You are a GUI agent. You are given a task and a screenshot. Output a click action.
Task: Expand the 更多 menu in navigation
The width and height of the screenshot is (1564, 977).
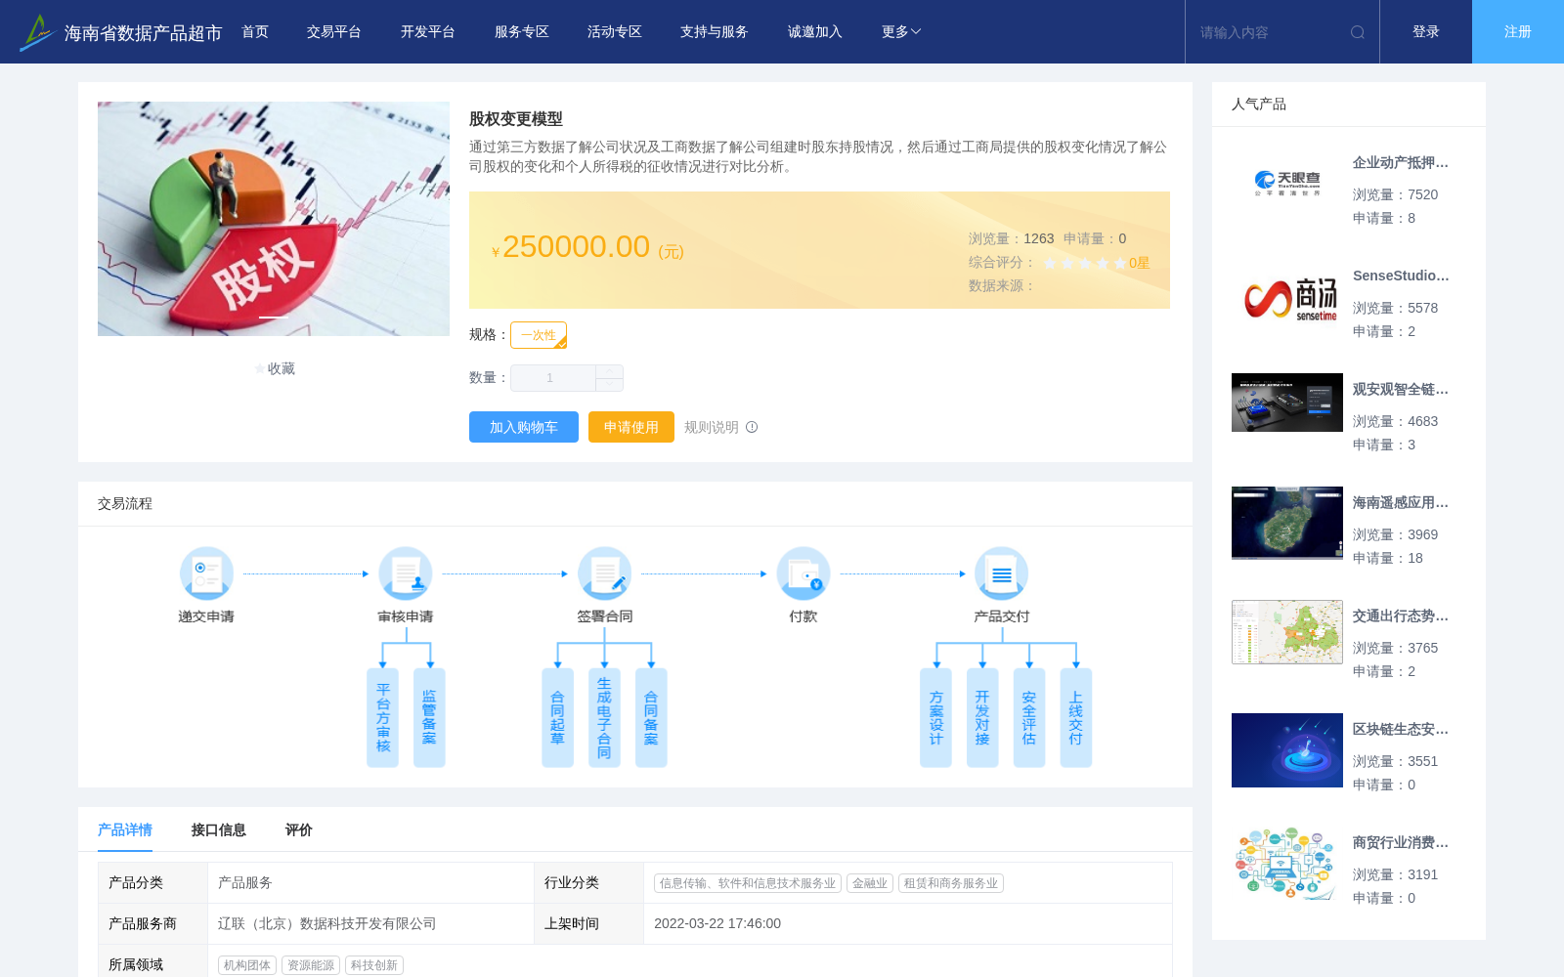click(901, 32)
